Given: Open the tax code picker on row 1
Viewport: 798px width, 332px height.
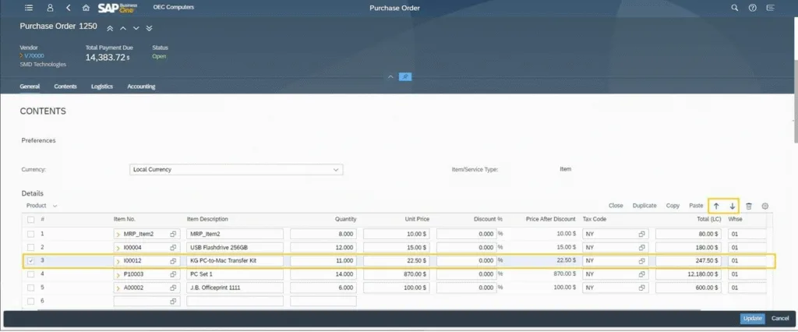Looking at the screenshot, I should tap(642, 234).
